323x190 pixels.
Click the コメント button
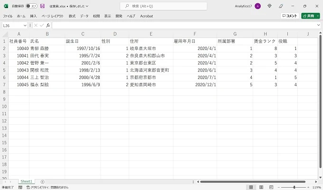[290, 16]
